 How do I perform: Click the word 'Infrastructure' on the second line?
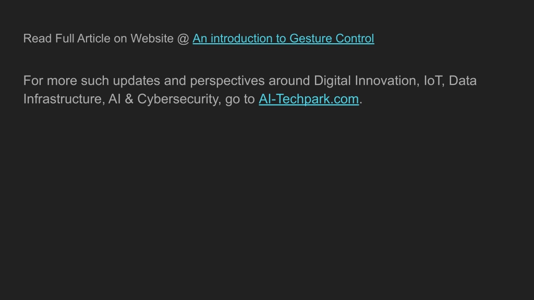(x=63, y=99)
